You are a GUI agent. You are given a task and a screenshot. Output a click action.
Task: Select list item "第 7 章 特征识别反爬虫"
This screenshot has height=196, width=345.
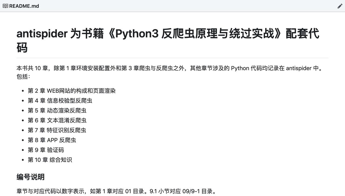[x=57, y=130]
